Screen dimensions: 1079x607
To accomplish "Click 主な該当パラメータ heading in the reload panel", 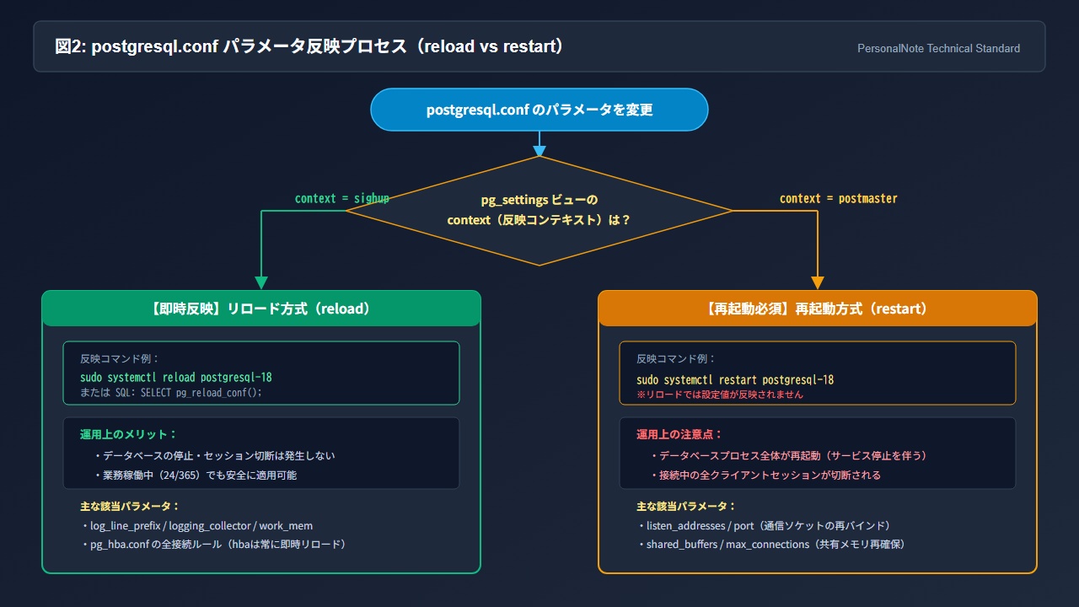I will 131,506.
